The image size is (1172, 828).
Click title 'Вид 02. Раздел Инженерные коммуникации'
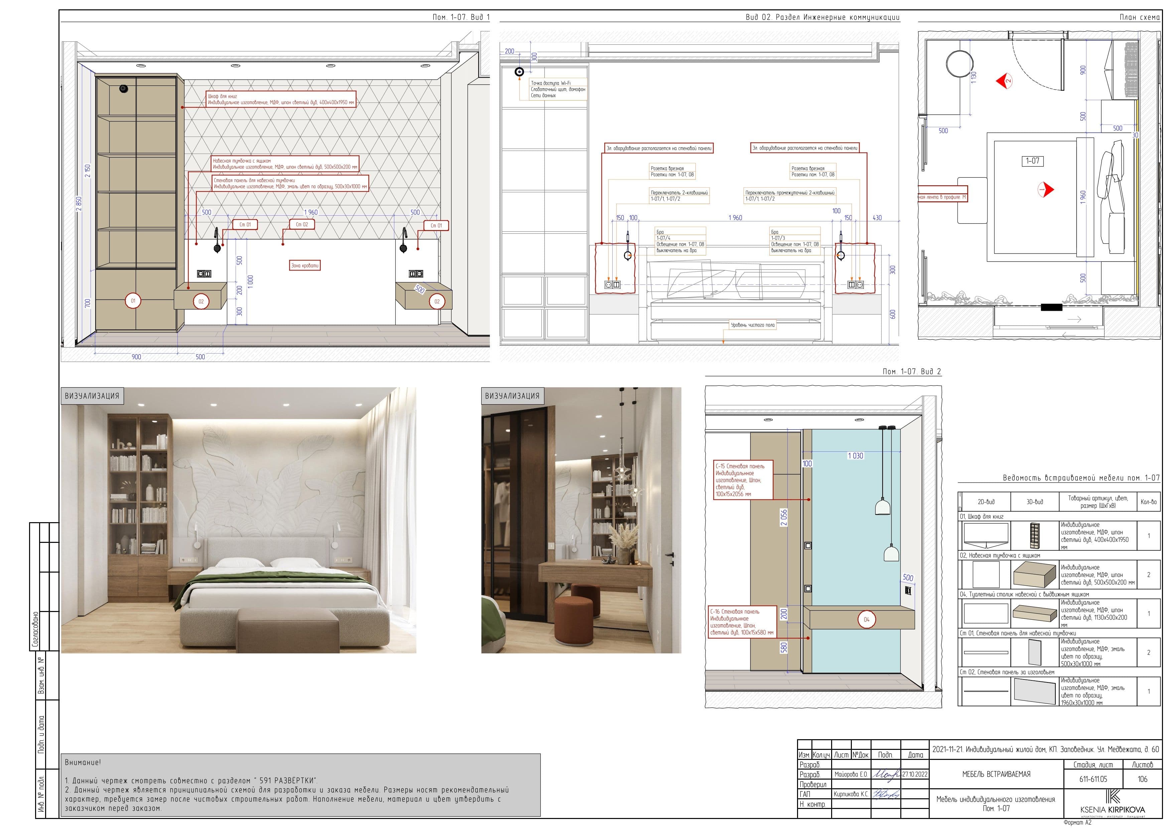[x=822, y=17]
